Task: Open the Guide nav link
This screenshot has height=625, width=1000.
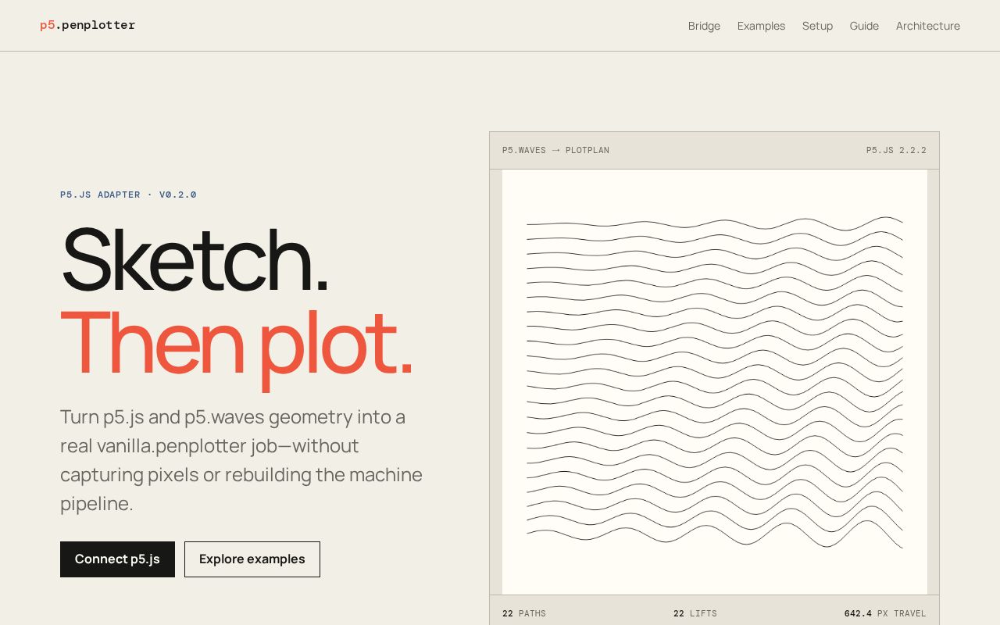Action: click(x=864, y=26)
